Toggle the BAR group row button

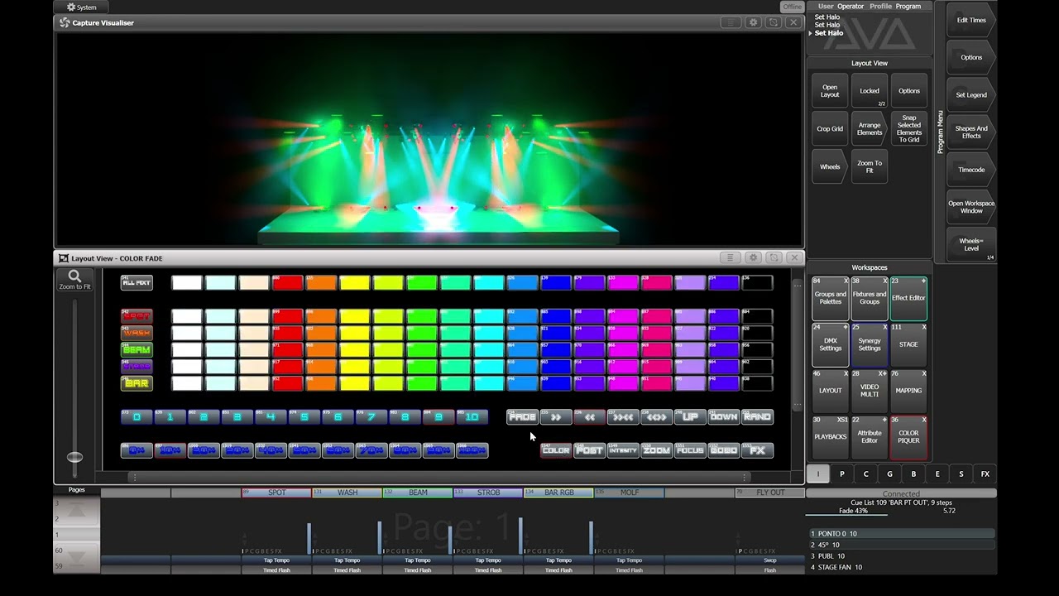(x=137, y=384)
